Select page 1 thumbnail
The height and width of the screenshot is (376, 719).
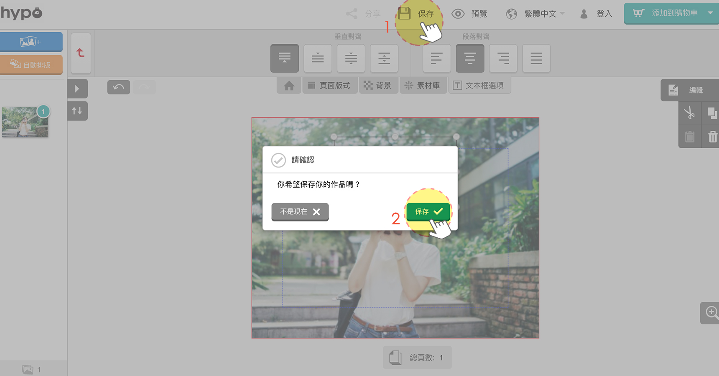[x=25, y=122]
